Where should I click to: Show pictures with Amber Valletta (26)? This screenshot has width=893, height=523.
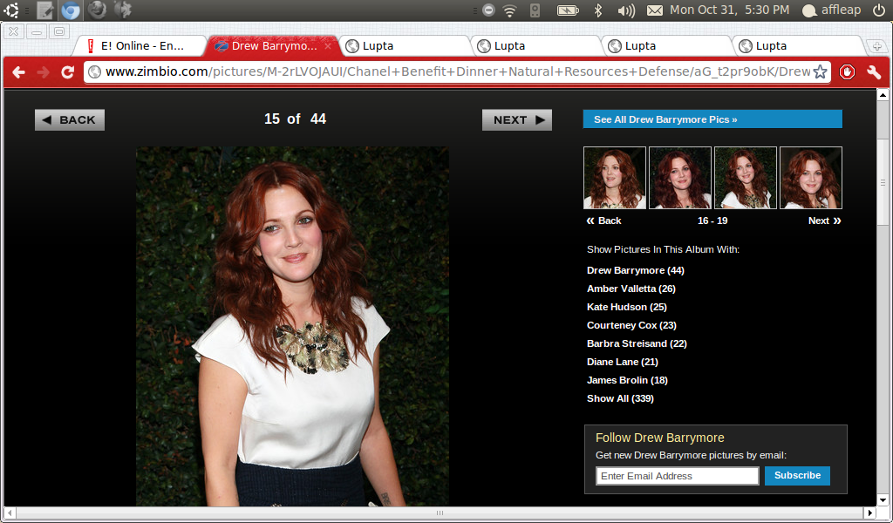[631, 289]
